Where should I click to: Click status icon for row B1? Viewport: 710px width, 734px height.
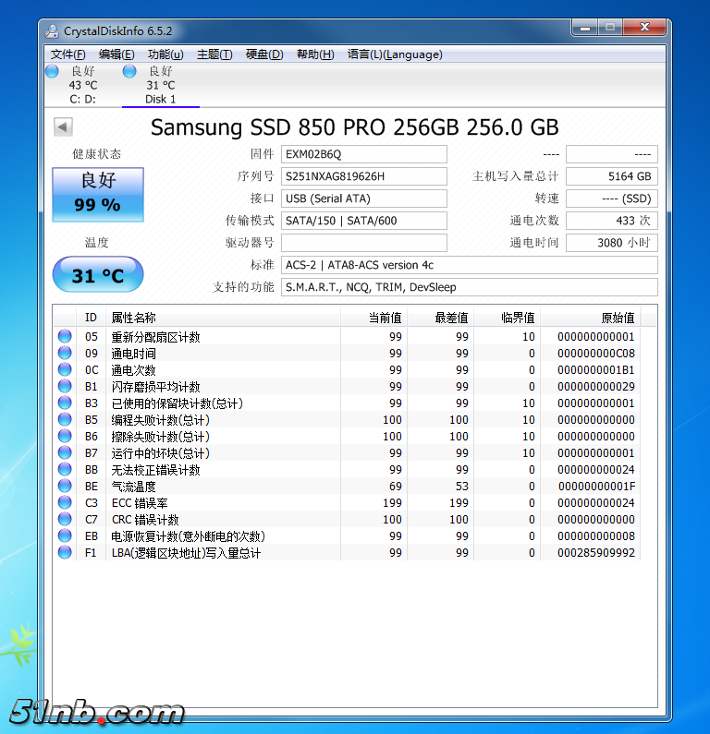pyautogui.click(x=65, y=386)
